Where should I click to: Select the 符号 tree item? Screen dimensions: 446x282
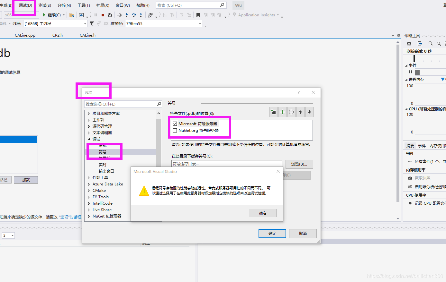(103, 152)
